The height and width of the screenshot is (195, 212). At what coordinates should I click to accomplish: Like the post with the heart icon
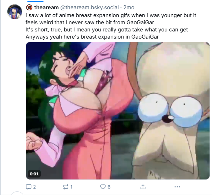103,187
